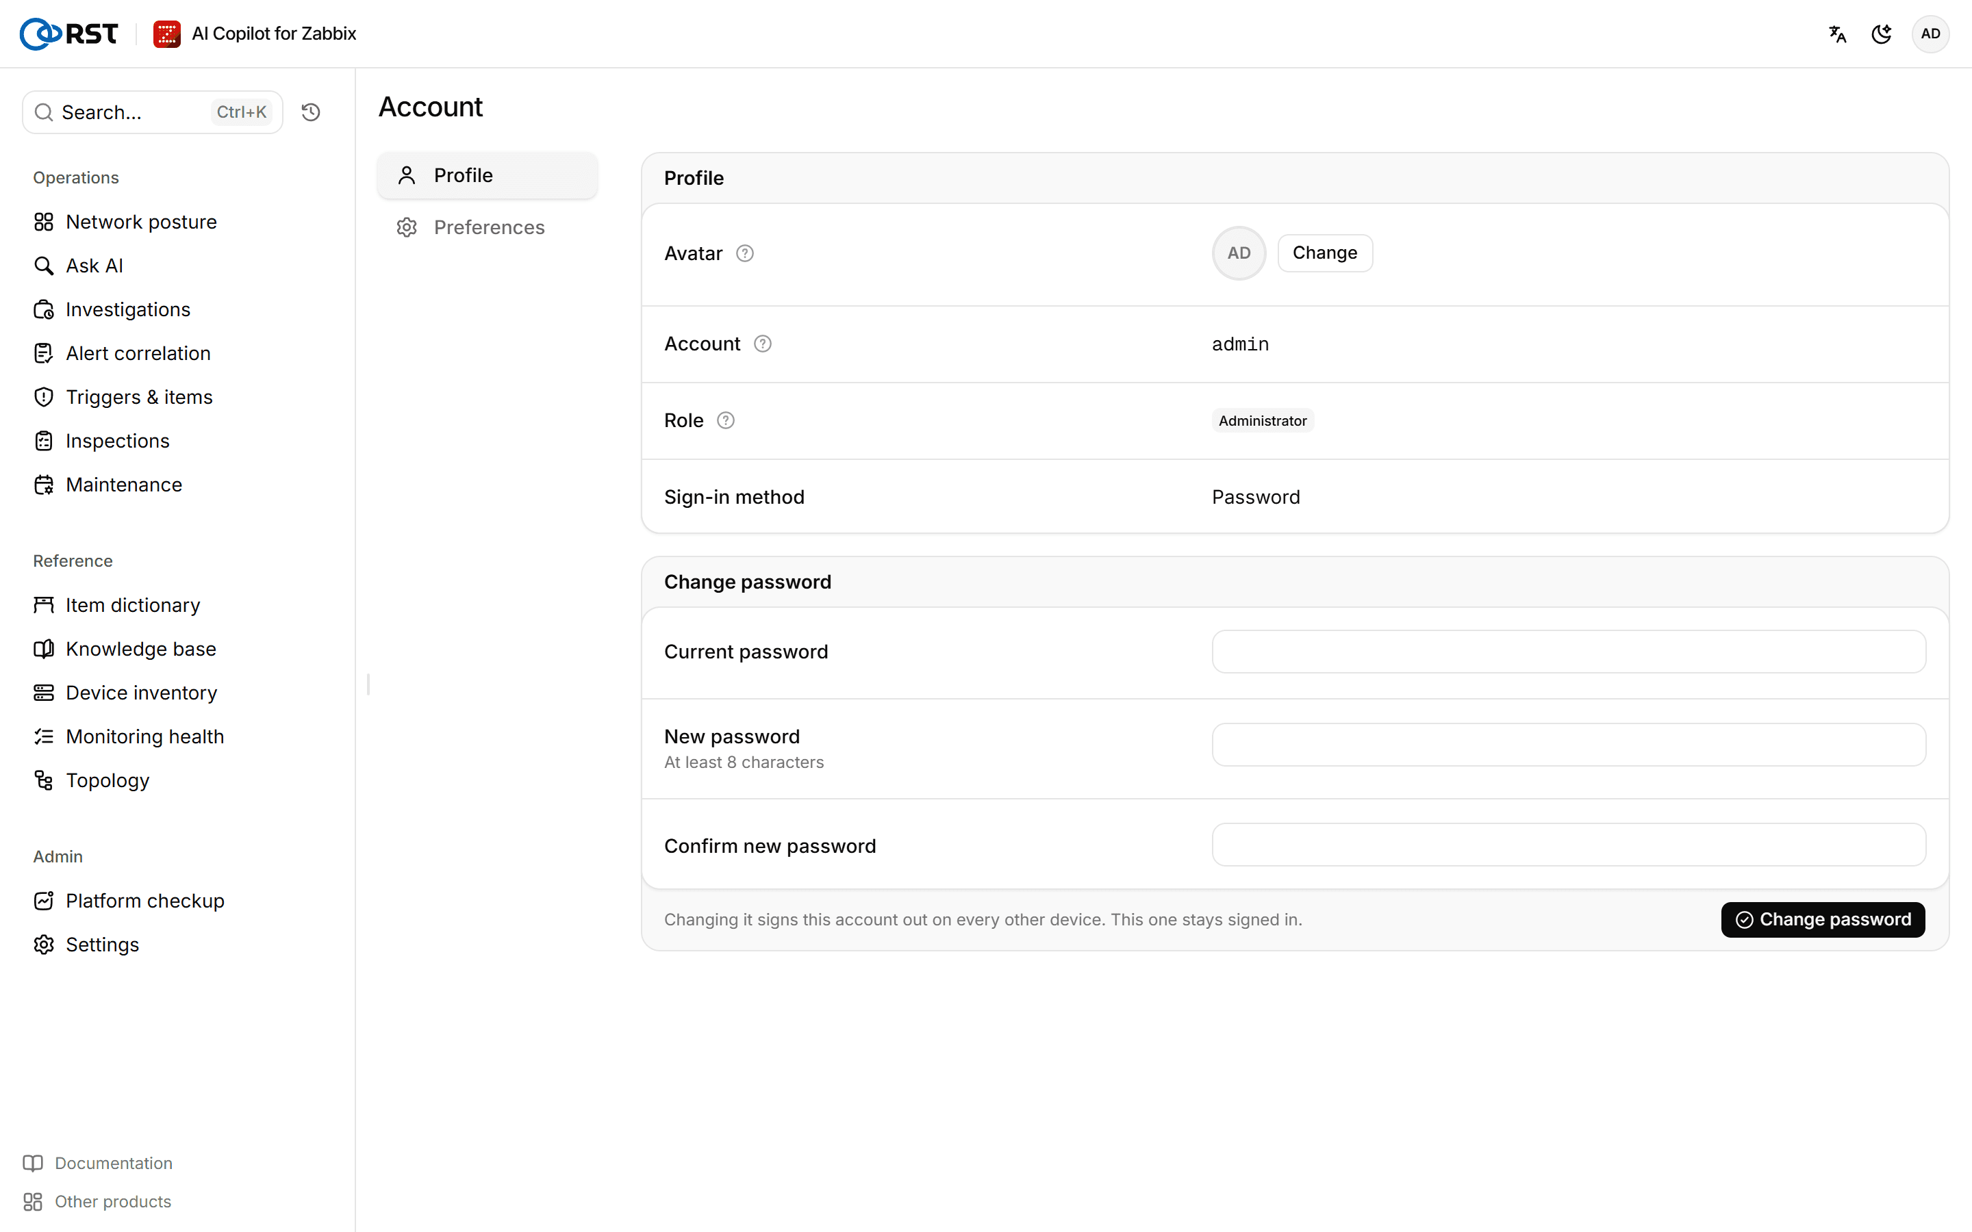The height and width of the screenshot is (1232, 1972).
Task: Open Documentation link
Action: pyautogui.click(x=99, y=1163)
